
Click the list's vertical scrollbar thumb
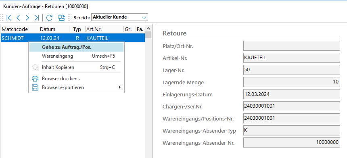point(148,35)
